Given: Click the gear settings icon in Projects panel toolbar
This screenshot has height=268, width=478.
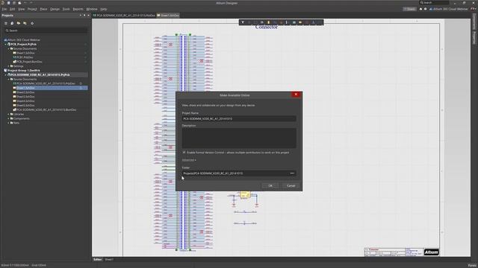Looking at the screenshot, I should click(32, 23).
